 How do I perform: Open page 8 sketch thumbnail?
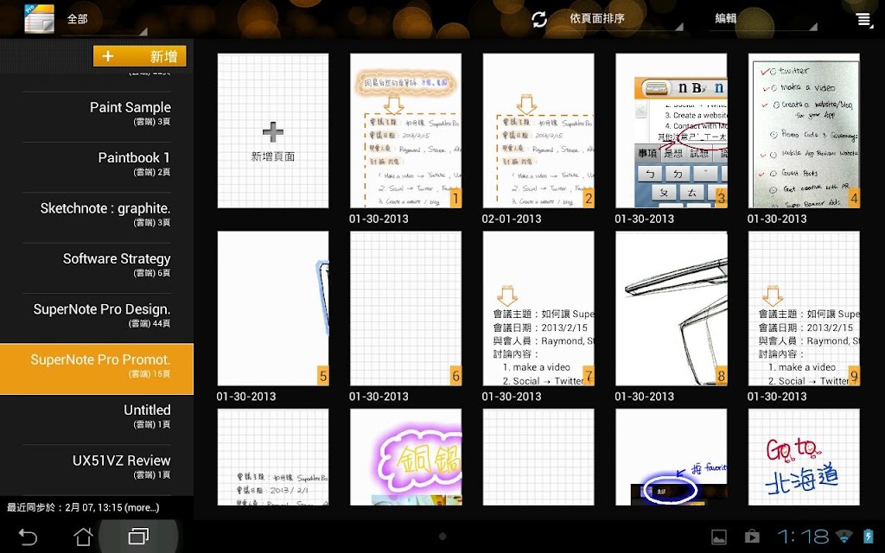click(x=671, y=308)
